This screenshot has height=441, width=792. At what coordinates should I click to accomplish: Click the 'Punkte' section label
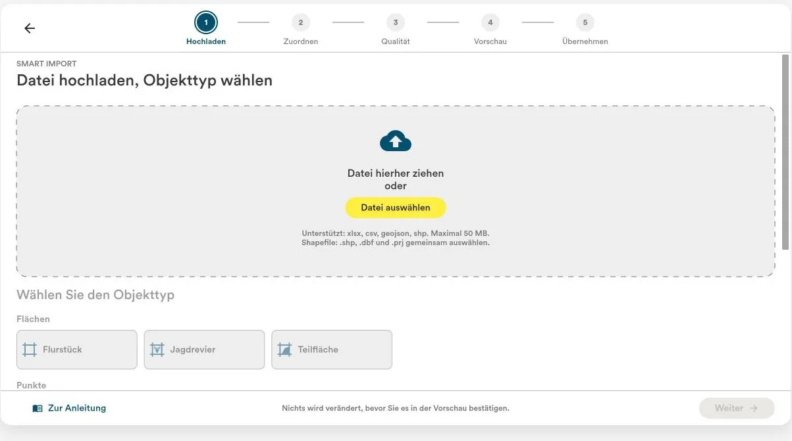click(32, 385)
